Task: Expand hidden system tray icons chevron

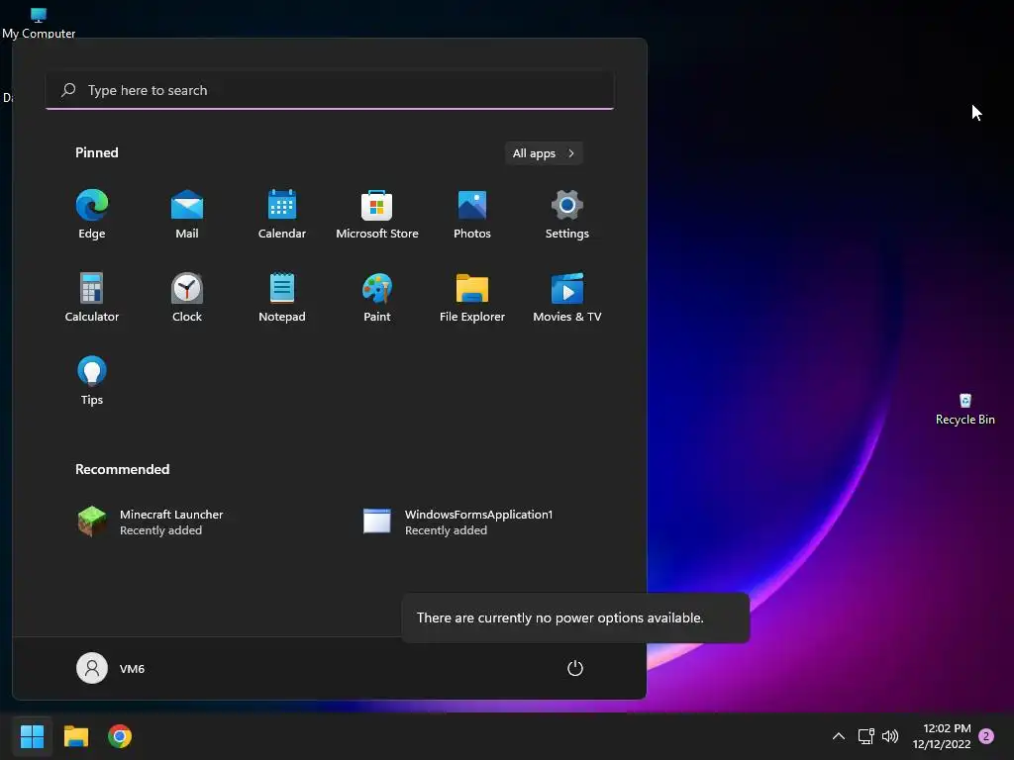Action: (x=838, y=736)
